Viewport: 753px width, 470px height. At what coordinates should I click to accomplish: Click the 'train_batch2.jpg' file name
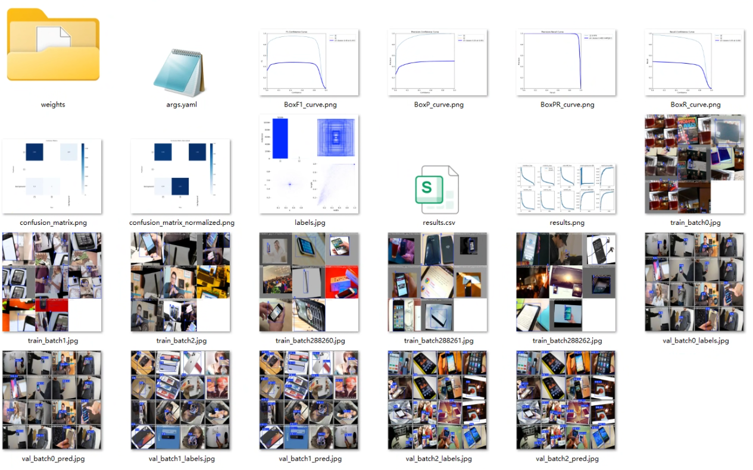tap(182, 340)
